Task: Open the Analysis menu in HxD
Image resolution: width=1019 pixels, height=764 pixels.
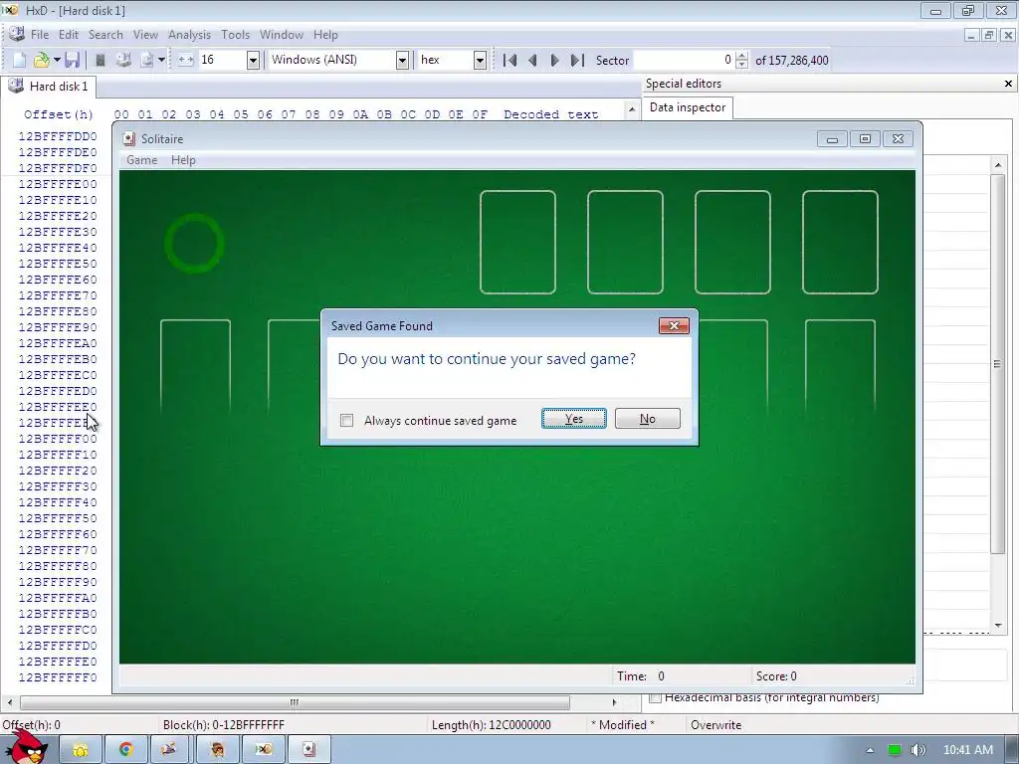Action: click(189, 35)
